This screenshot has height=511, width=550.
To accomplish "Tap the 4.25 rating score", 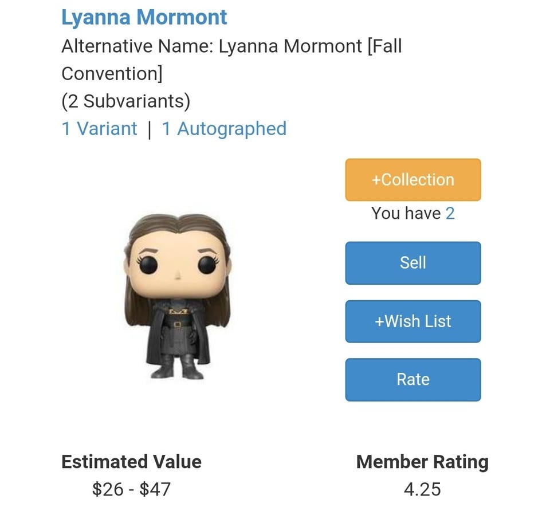I will (422, 489).
